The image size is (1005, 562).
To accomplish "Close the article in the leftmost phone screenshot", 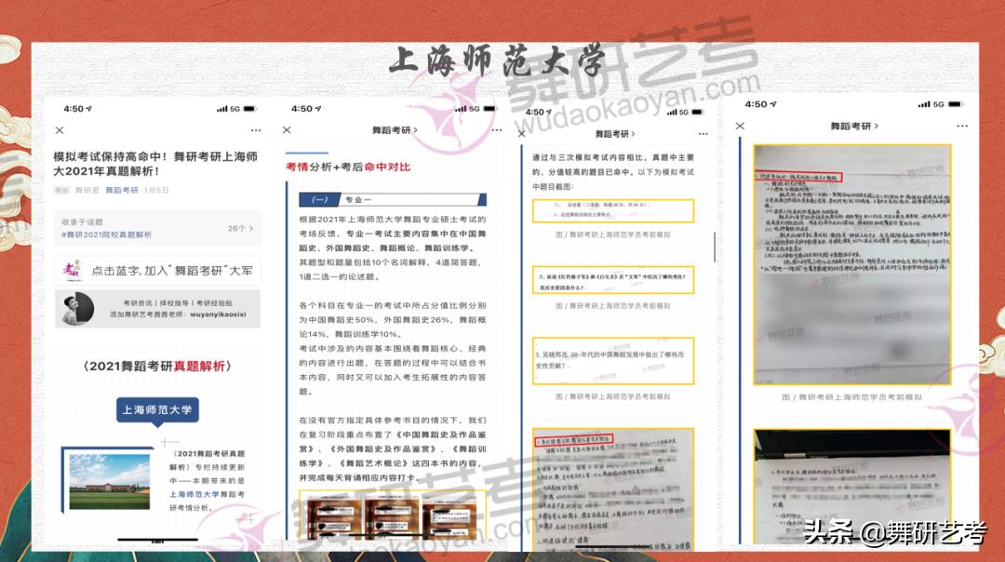I will tap(60, 130).
